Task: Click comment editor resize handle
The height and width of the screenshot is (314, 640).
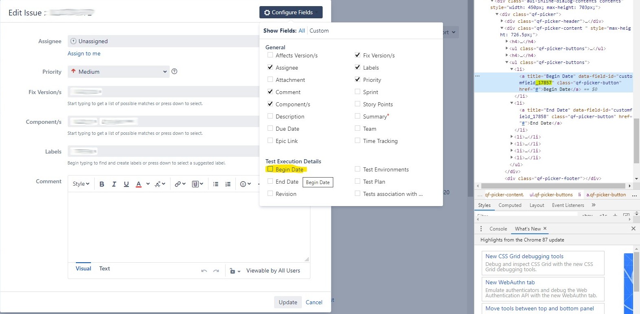Action: (x=307, y=259)
